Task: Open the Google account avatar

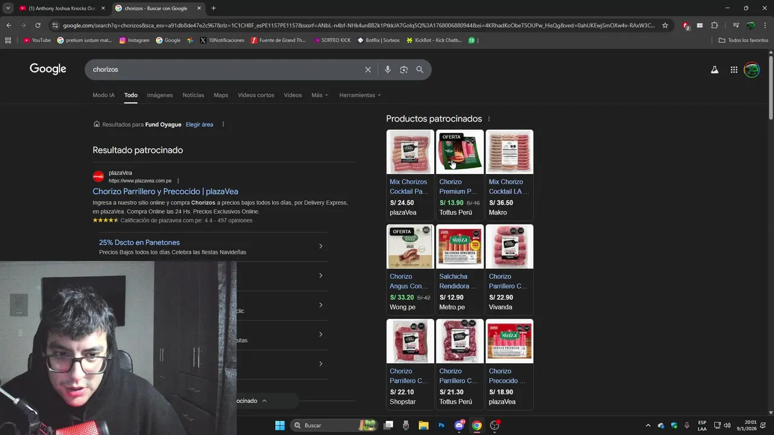Action: (752, 69)
